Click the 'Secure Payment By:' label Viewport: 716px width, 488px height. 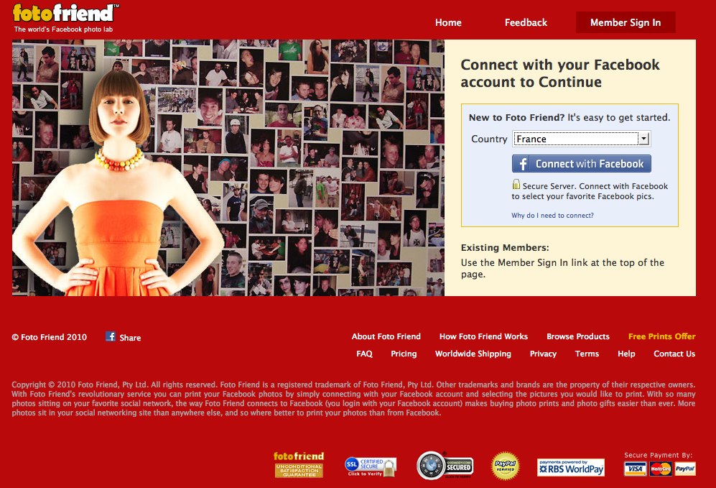659,455
